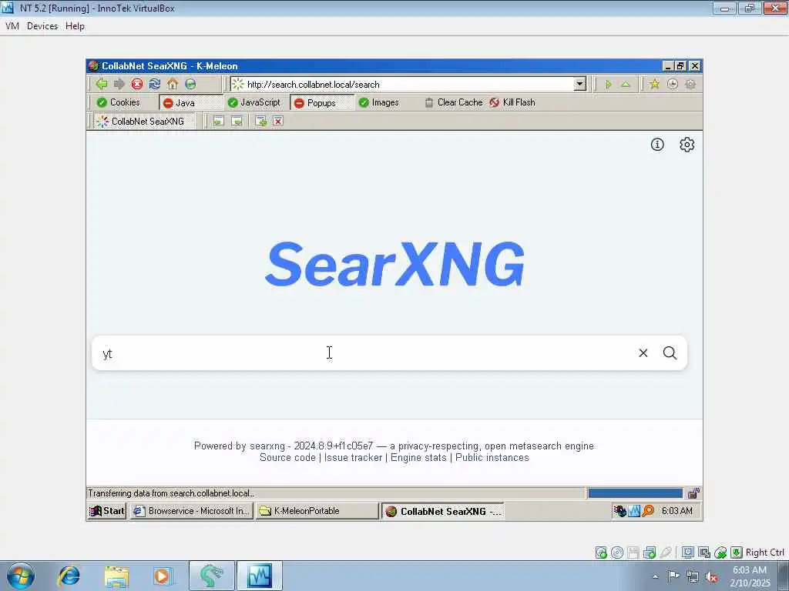Image resolution: width=789 pixels, height=591 pixels.
Task: Clear the search query with the X icon
Action: tap(643, 352)
